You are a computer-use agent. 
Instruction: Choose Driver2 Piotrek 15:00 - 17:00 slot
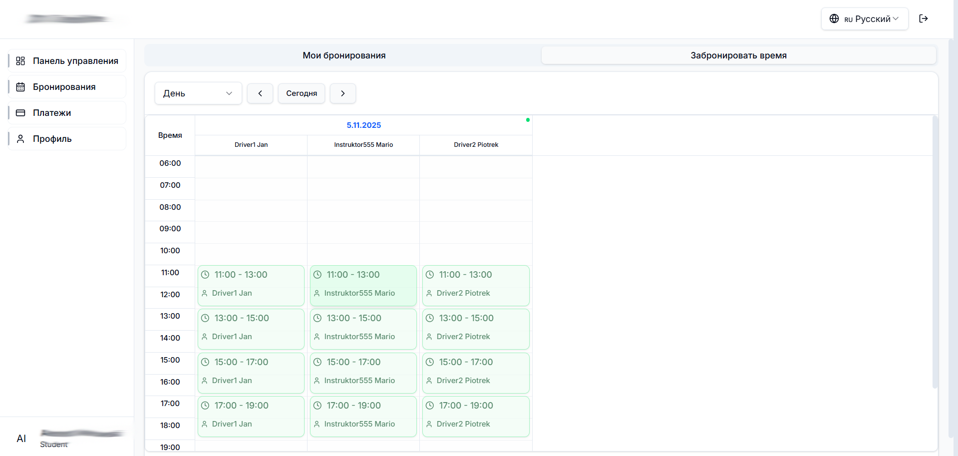[476, 373]
